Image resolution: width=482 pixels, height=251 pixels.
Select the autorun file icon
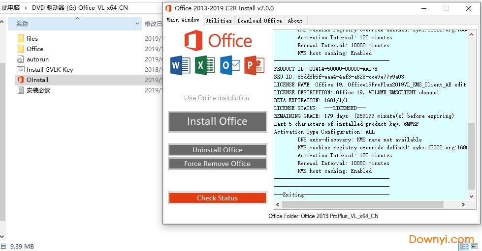[21, 59]
